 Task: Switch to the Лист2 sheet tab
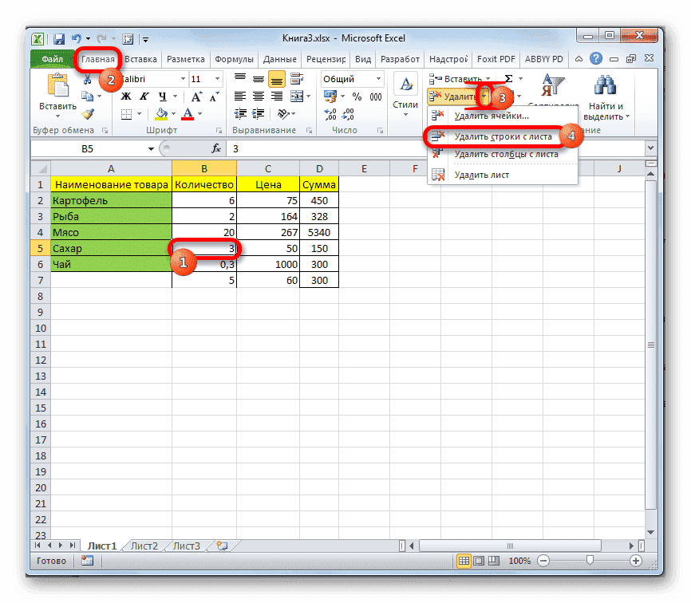[143, 546]
